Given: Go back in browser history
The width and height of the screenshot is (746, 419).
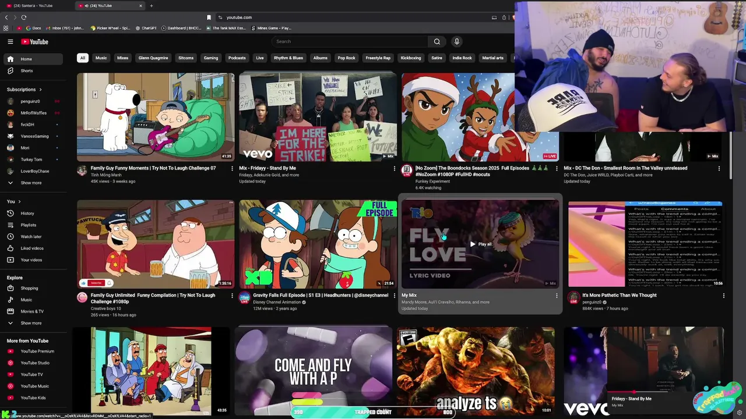Looking at the screenshot, I should pyautogui.click(x=6, y=17).
